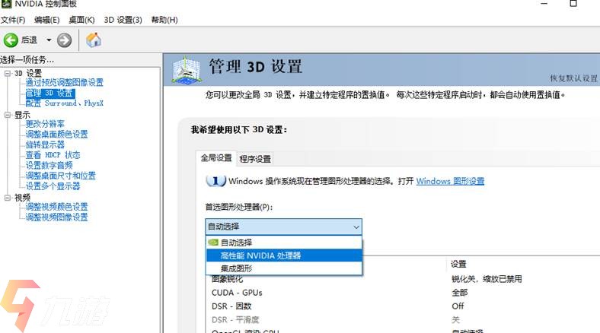Collapse the 3D 设置 tree node
The width and height of the screenshot is (600, 333).
pos(8,73)
